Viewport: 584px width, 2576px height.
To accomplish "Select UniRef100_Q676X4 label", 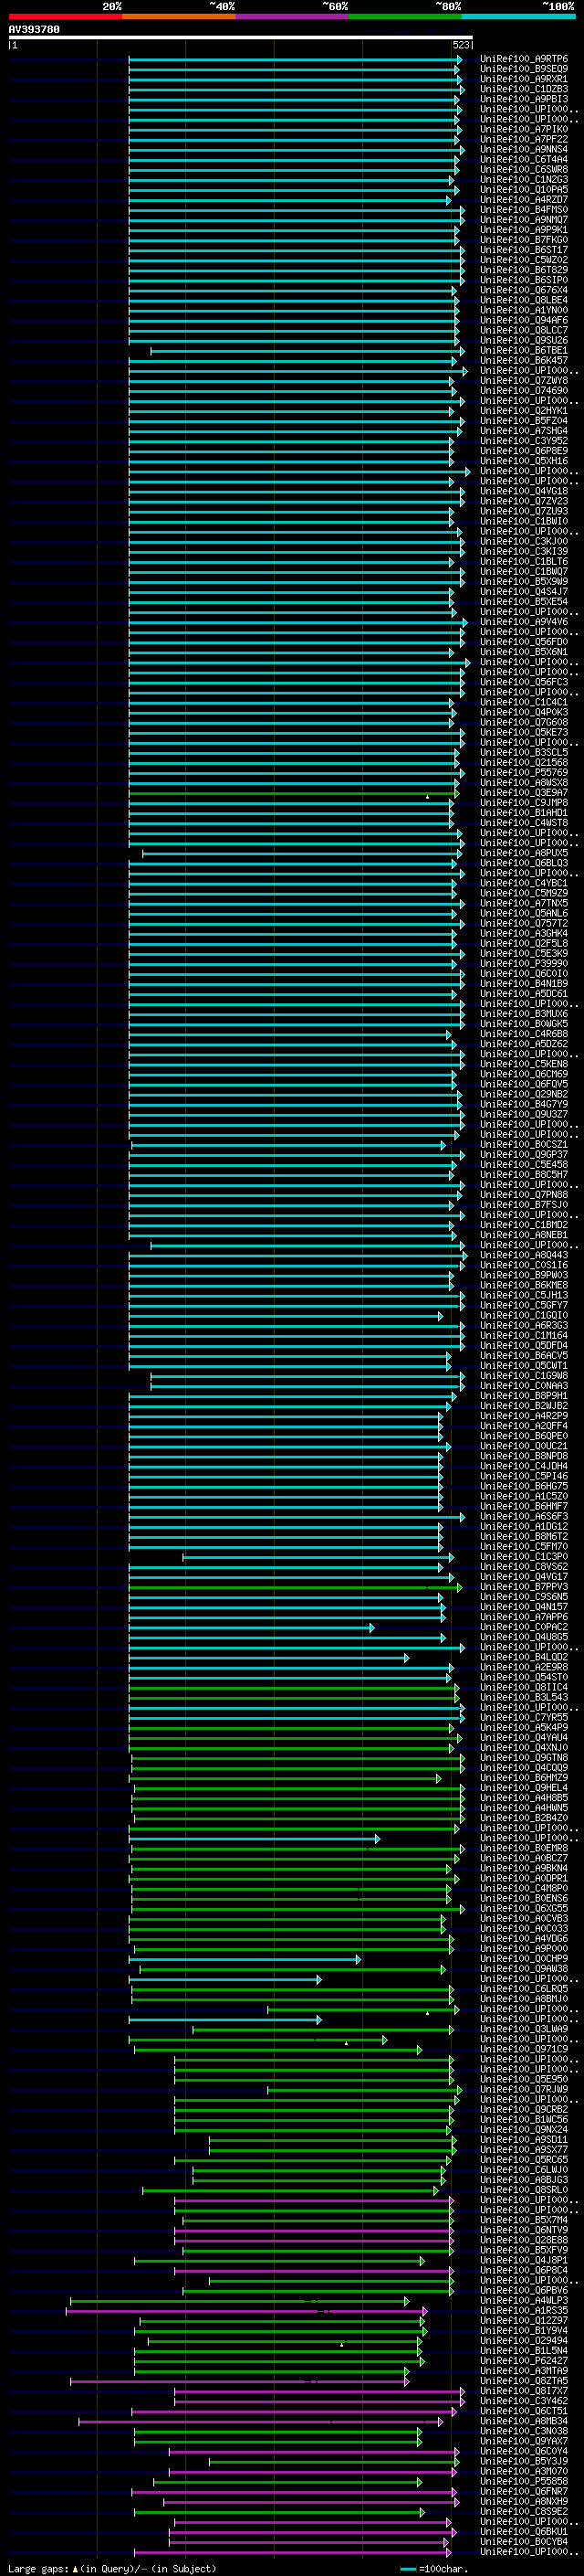I will (524, 290).
